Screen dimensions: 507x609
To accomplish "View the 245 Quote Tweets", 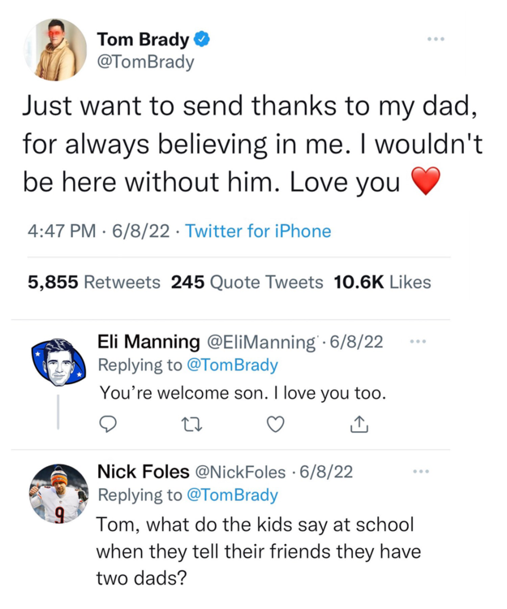I will pos(247,283).
